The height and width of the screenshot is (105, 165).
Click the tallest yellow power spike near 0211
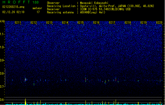(25, 102)
